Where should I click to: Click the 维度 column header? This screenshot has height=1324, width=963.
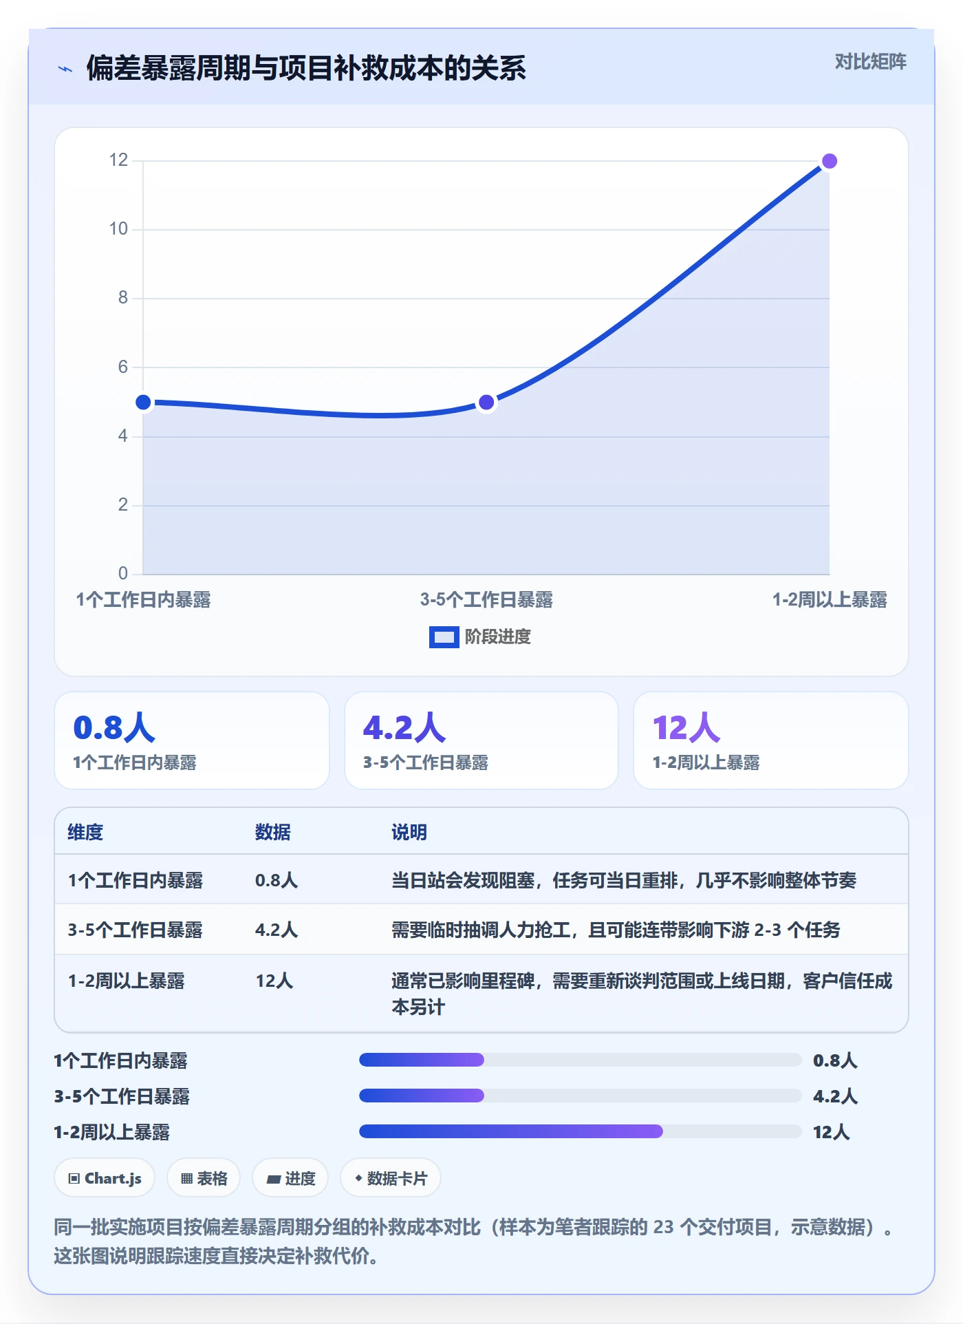click(x=85, y=832)
